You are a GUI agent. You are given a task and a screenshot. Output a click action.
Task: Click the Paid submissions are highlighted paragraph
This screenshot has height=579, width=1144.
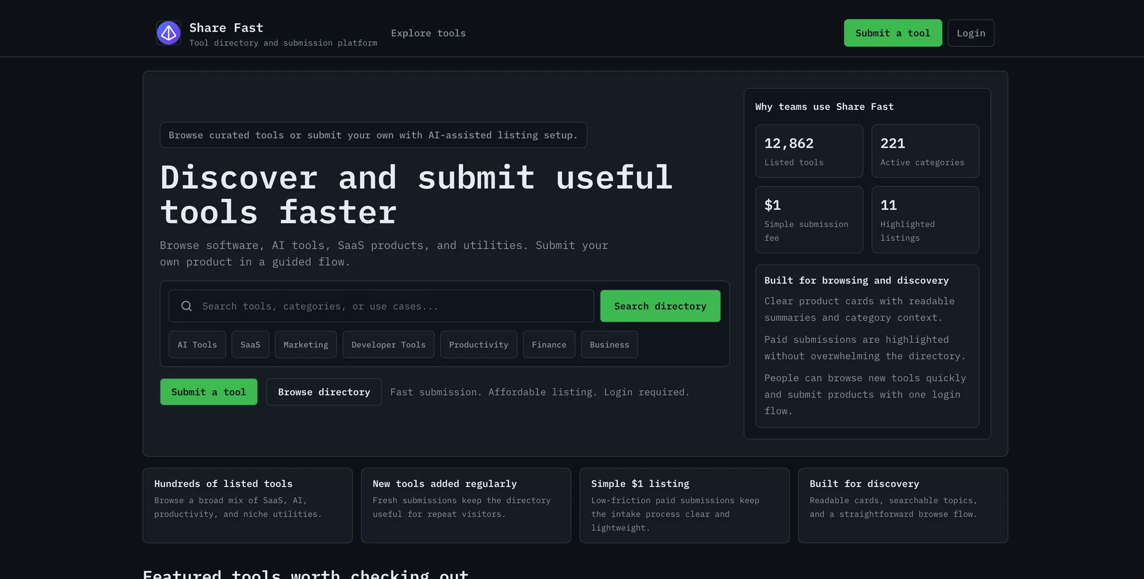coord(865,348)
